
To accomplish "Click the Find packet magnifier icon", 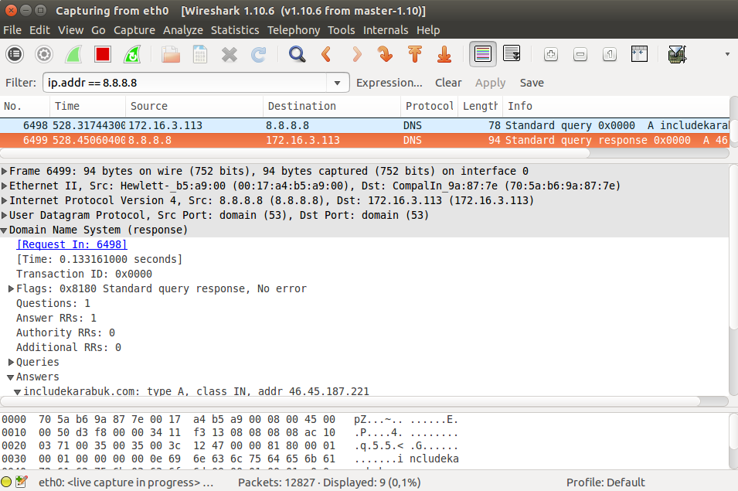I will [297, 54].
